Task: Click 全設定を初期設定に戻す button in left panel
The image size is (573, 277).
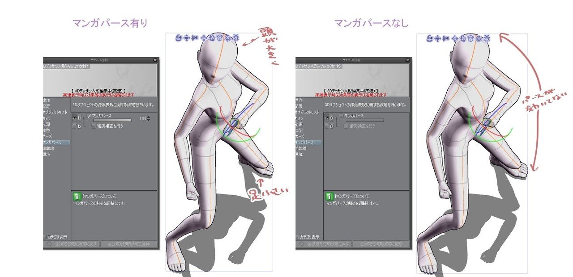Action: 72,244
